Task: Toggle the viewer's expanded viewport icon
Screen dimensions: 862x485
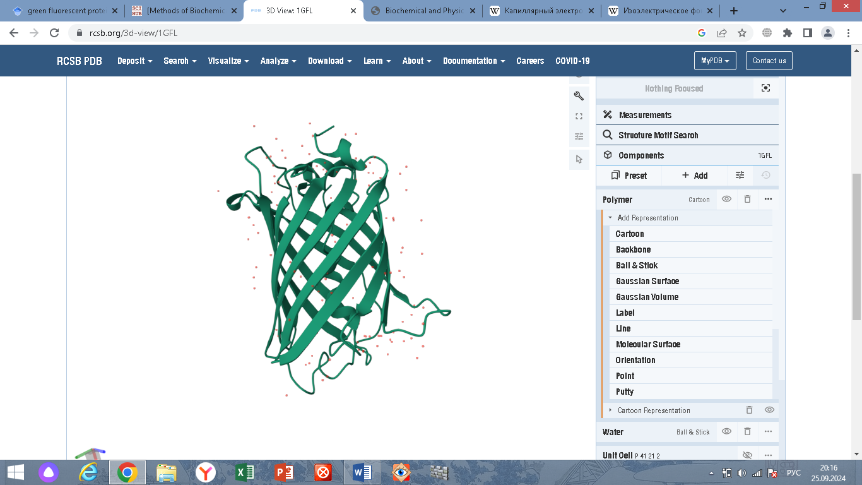Action: tap(579, 116)
